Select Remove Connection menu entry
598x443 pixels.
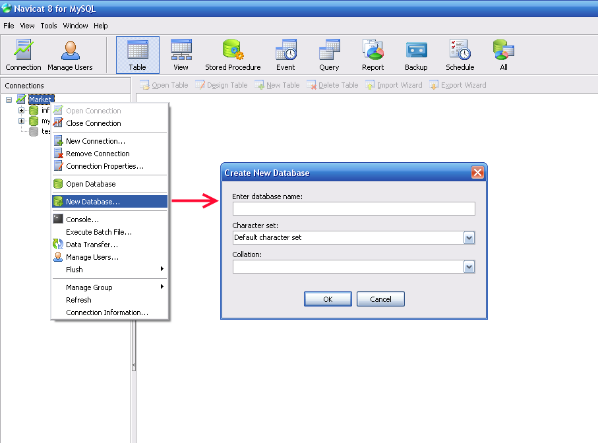110,154
